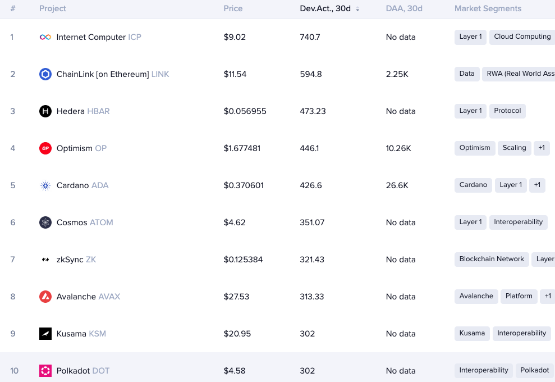Click the Internet Computer infinity logo icon

(x=45, y=37)
